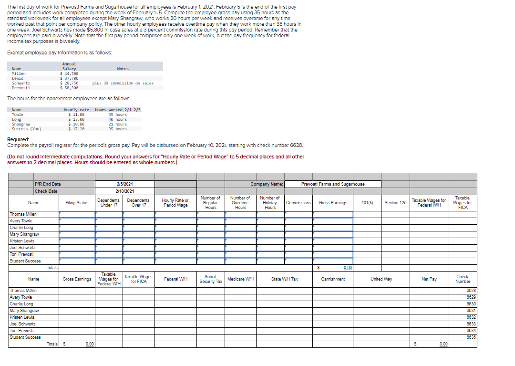Select Commissions cell for Joel Schwartz

coord(299,248)
